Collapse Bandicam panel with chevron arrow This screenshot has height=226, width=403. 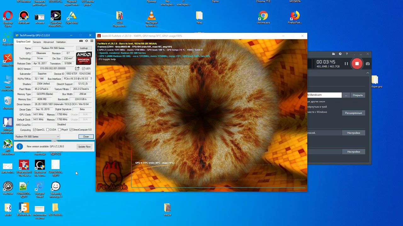coord(368,73)
